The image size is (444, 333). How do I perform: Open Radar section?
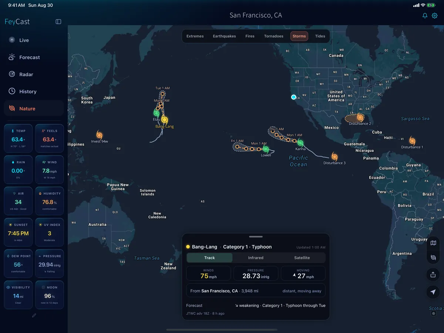click(x=34, y=74)
